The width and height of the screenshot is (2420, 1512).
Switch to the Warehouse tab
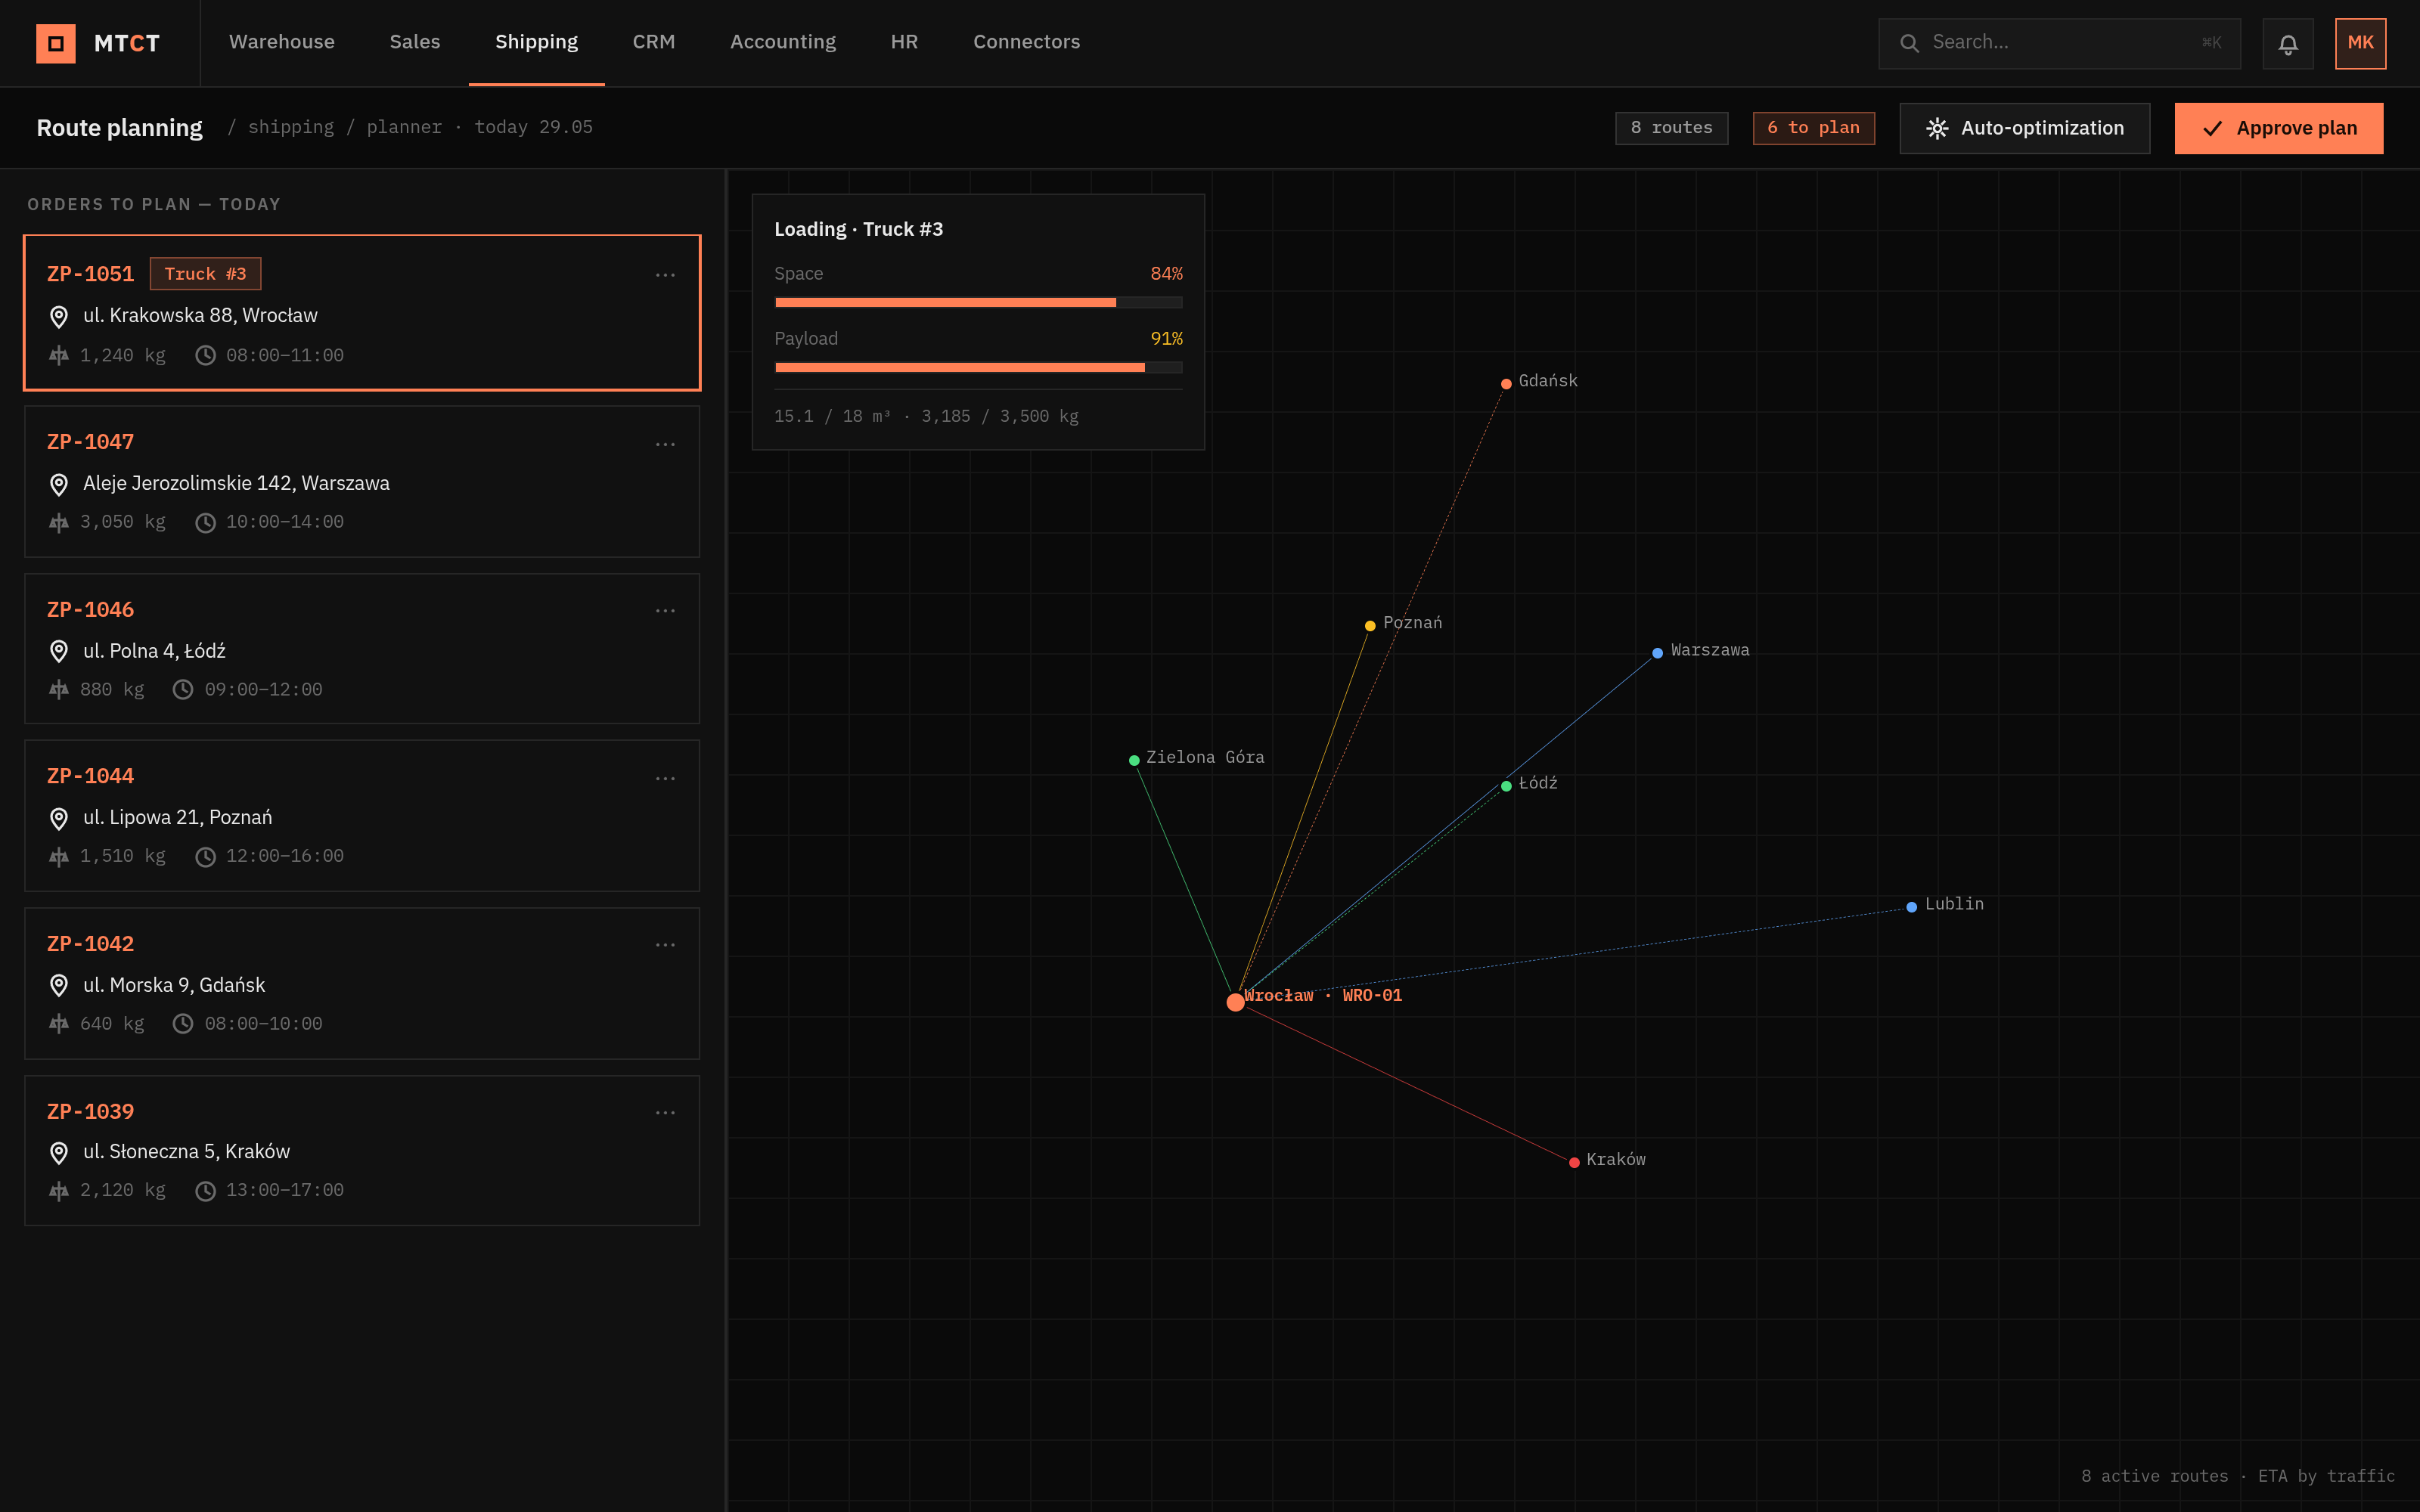click(282, 42)
